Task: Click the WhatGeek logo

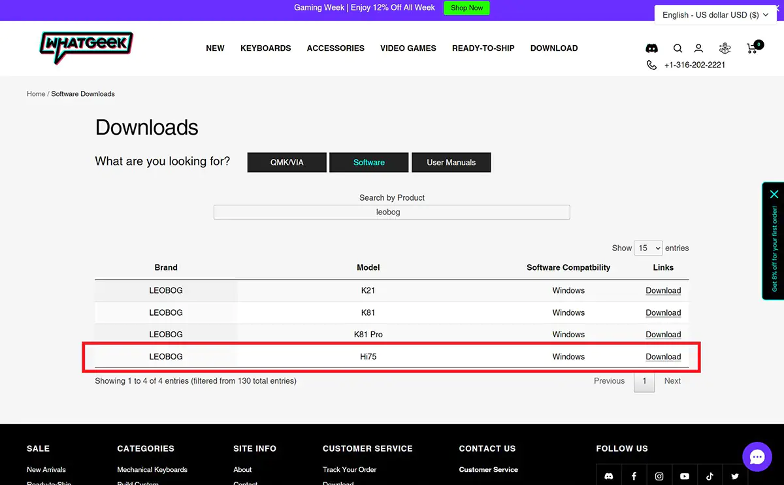Action: [86, 48]
